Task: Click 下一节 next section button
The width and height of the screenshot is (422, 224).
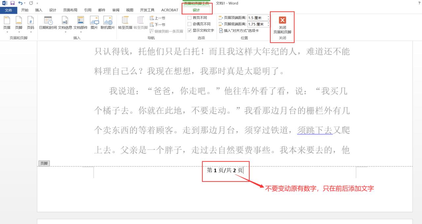Action: tap(158, 25)
